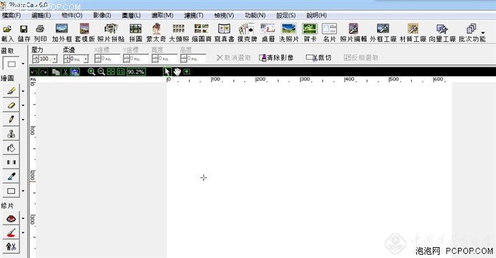Expand the 柔邊 feather unit dropdown
The height and width of the screenshot is (258, 496).
pyautogui.click(x=86, y=59)
